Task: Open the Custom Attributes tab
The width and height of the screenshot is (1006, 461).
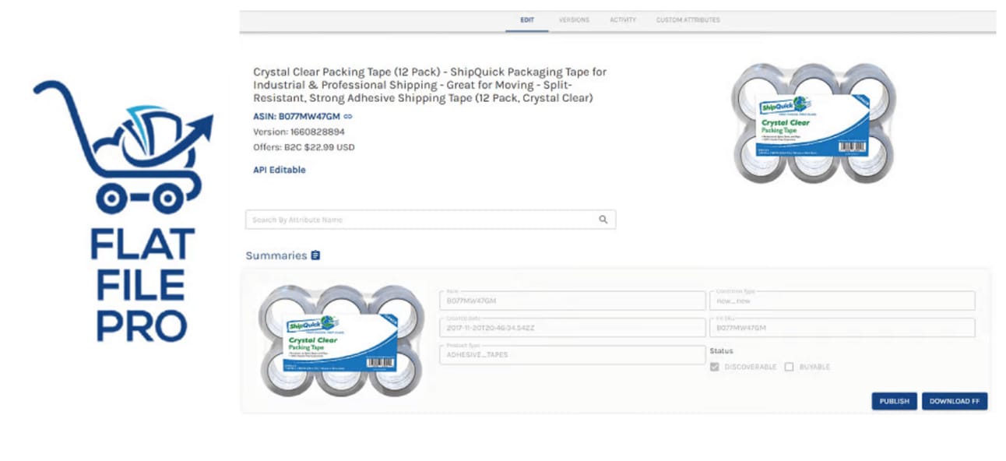Action: (688, 20)
